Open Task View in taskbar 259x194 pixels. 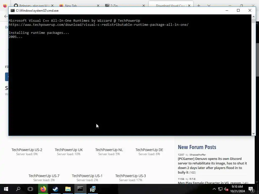click(x=30, y=189)
